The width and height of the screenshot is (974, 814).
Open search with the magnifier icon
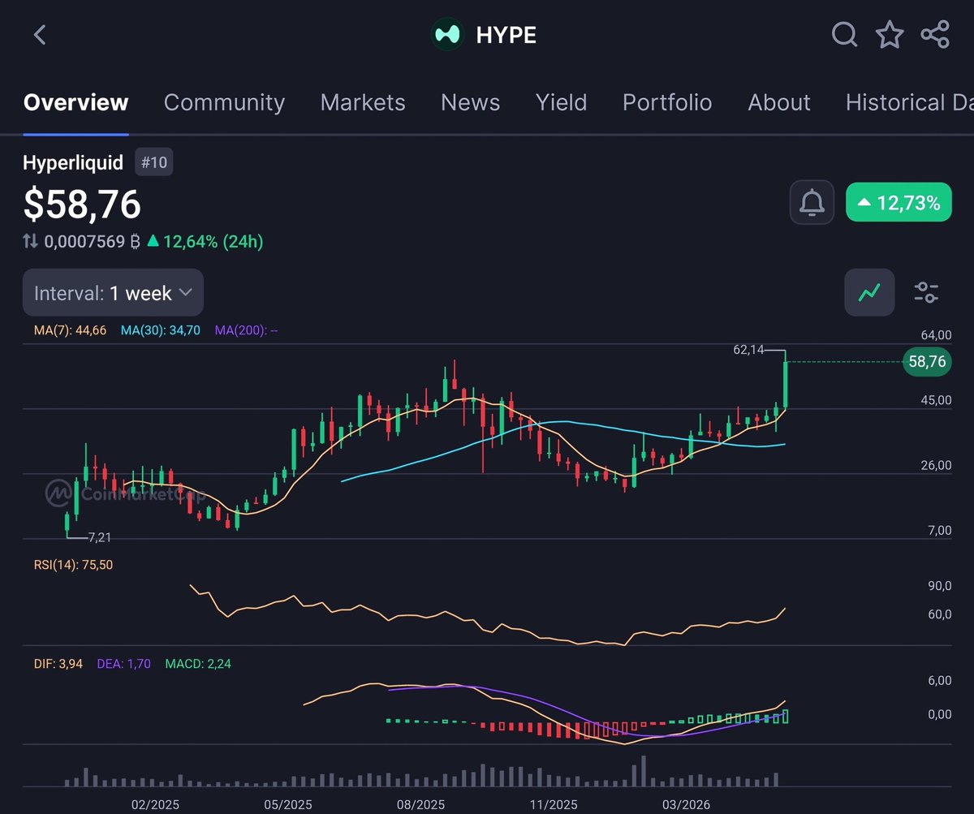(x=844, y=35)
